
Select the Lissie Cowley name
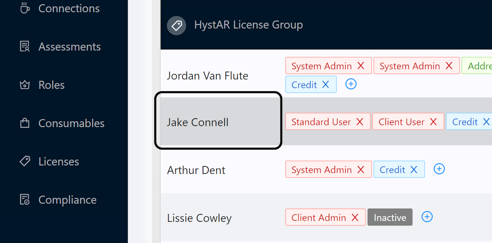click(x=199, y=218)
